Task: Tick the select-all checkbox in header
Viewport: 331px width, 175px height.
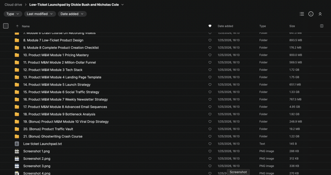Action: point(6,26)
